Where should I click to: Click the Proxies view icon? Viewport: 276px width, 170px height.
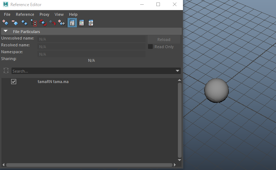click(91, 23)
